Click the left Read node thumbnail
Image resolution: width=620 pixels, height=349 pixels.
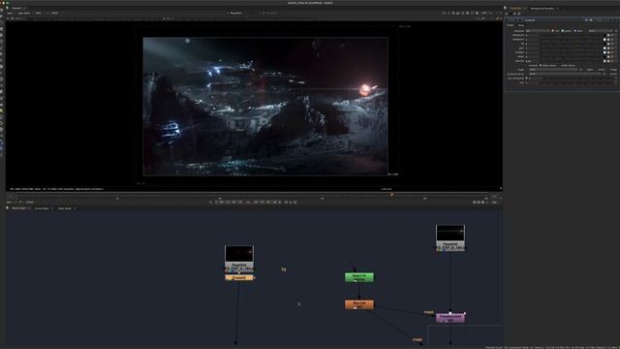239,254
